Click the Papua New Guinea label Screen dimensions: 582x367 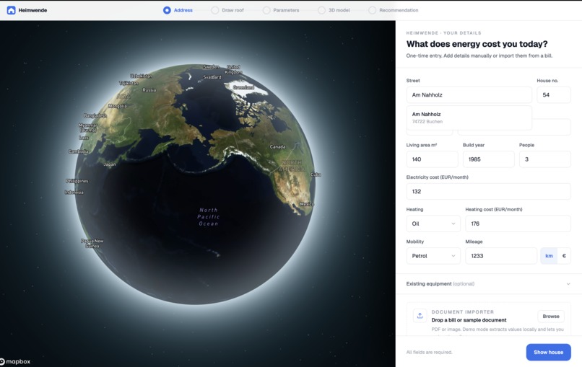[x=92, y=243]
